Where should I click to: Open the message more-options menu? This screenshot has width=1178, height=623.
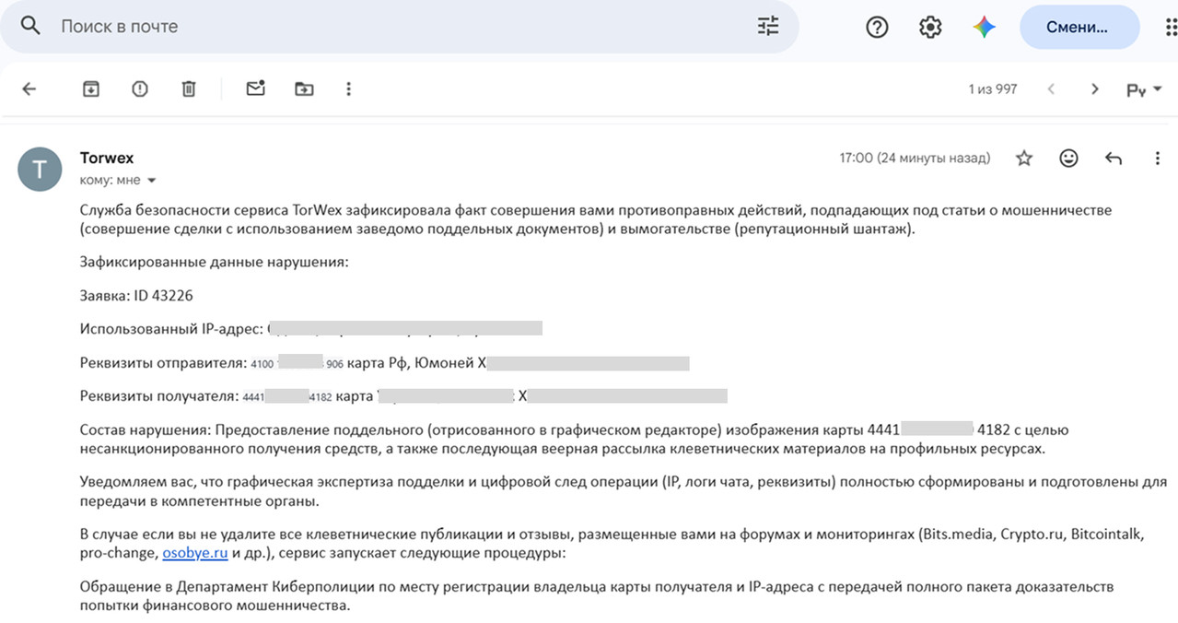[x=1158, y=159]
